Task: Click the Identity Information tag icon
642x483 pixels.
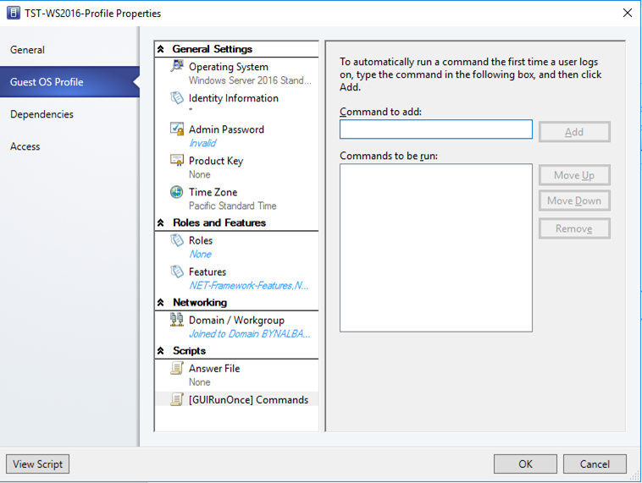Action: 177,98
